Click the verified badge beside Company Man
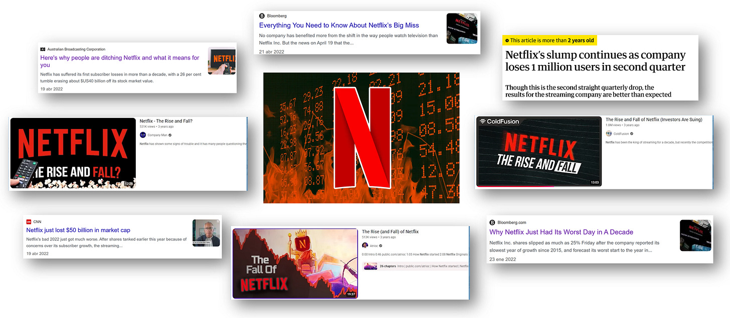This screenshot has height=318, width=730. (171, 135)
